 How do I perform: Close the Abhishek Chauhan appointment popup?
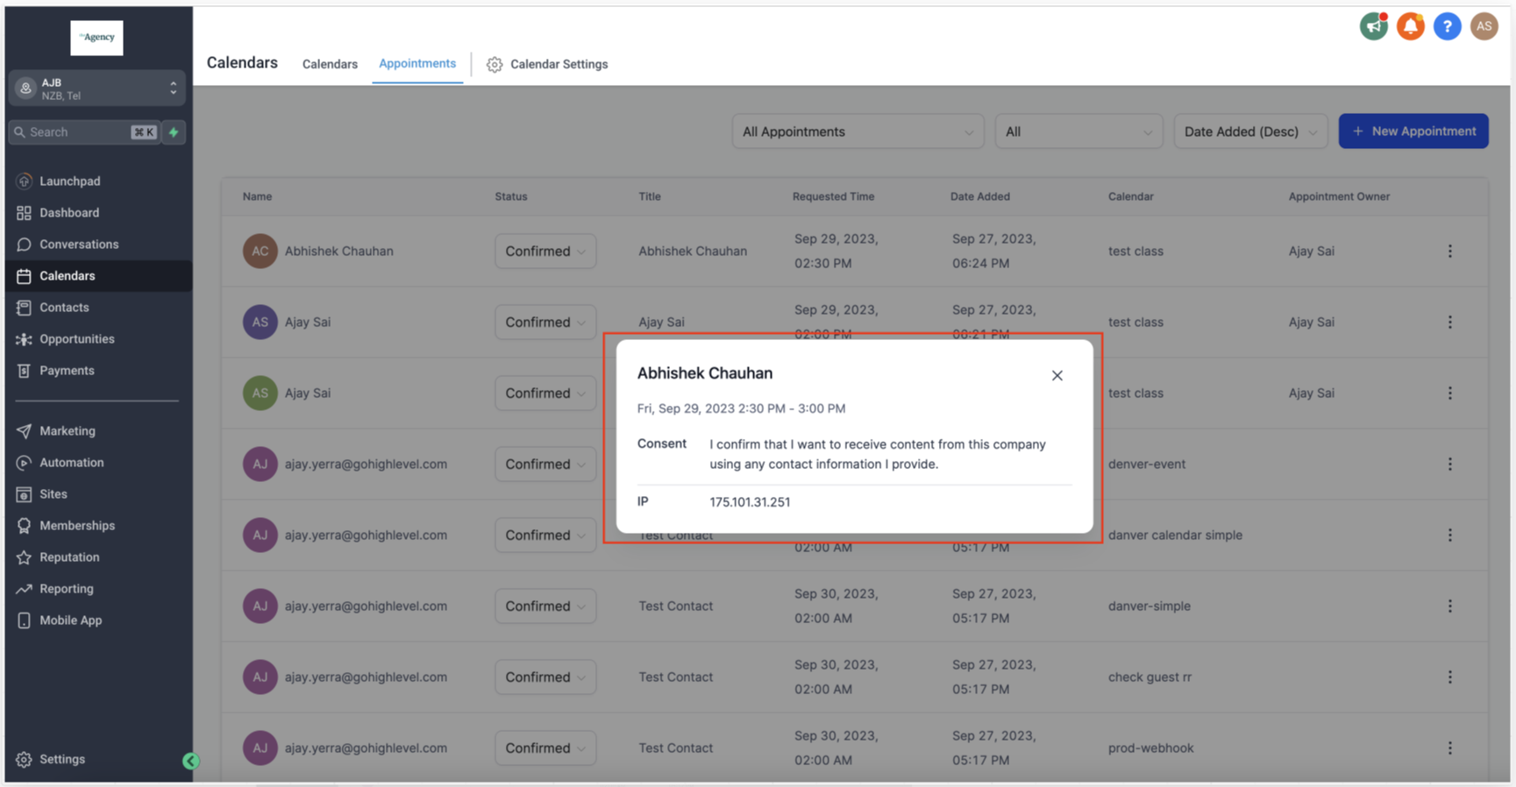click(x=1057, y=375)
